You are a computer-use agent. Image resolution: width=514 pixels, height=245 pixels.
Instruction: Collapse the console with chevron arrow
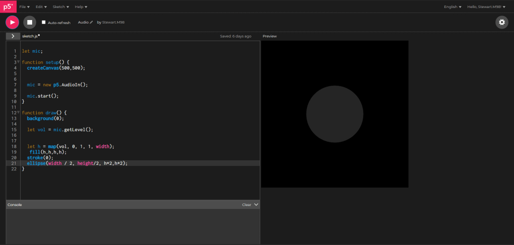pos(256,204)
